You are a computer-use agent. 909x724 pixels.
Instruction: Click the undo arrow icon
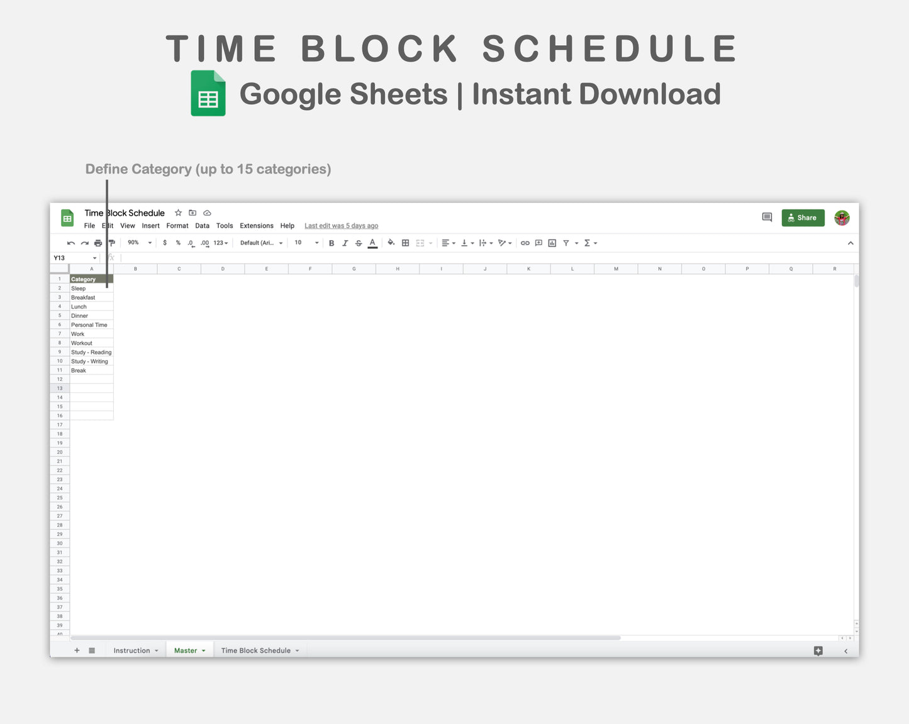coord(71,243)
